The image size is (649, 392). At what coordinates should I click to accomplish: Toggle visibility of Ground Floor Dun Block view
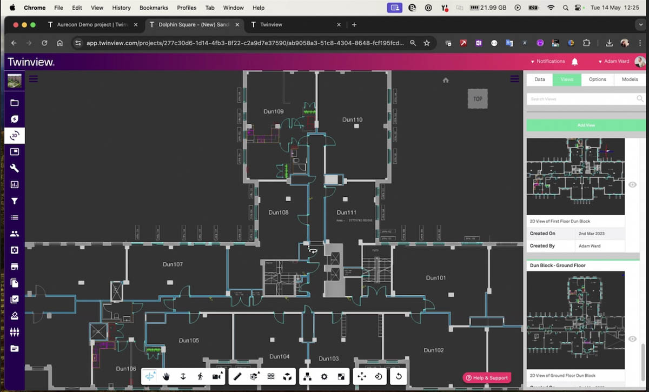click(633, 338)
